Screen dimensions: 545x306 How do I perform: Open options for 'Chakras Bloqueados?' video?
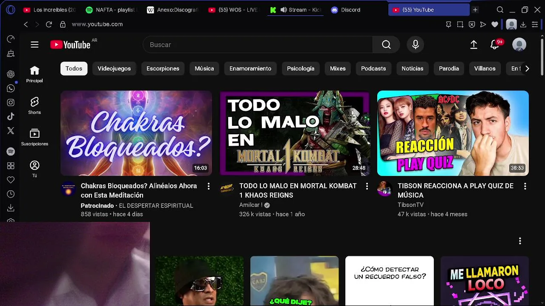tap(208, 186)
